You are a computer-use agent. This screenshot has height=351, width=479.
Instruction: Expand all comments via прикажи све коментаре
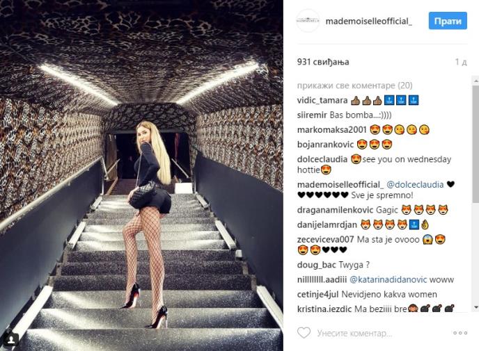[354, 85]
